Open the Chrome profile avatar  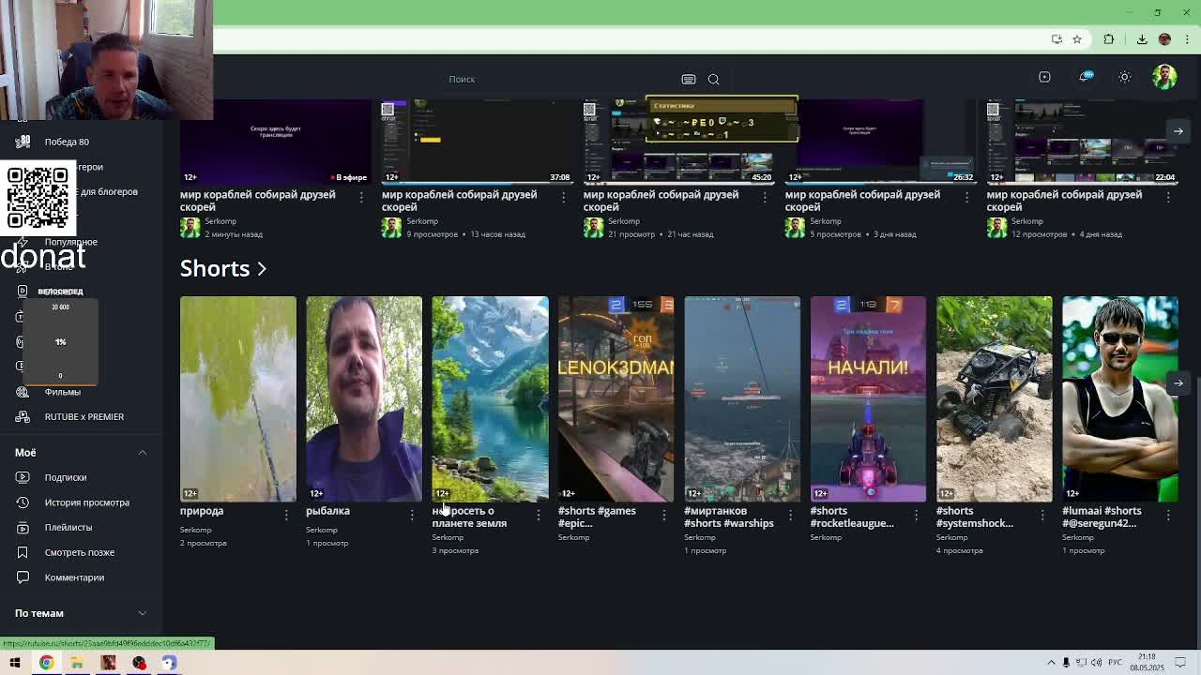1164,38
